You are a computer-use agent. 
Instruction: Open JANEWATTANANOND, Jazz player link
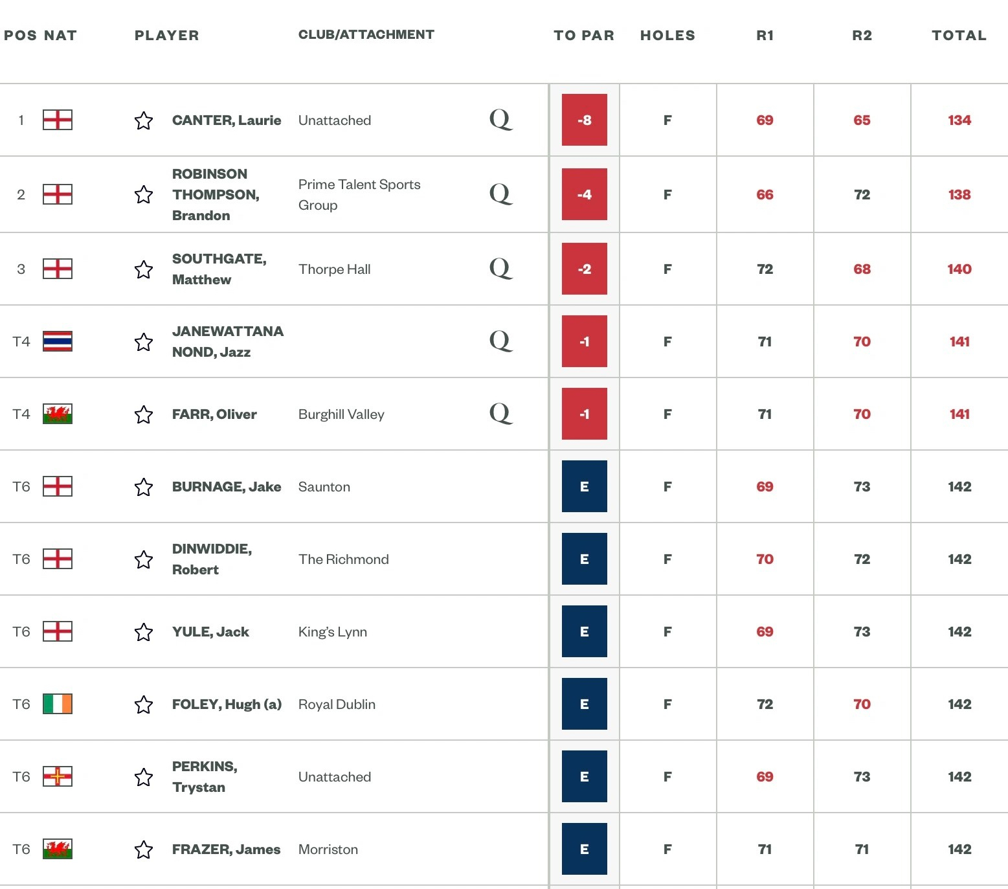(227, 341)
